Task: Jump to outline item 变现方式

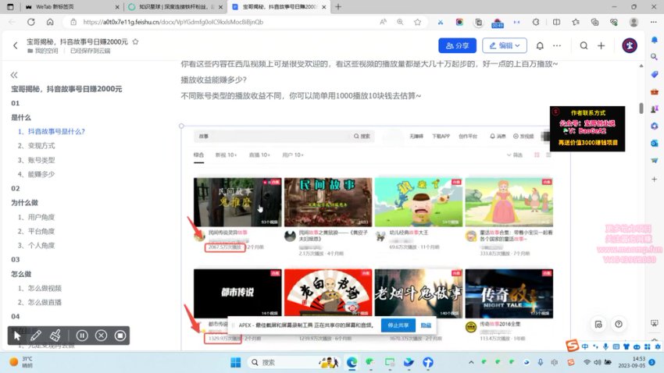Action: tap(41, 145)
